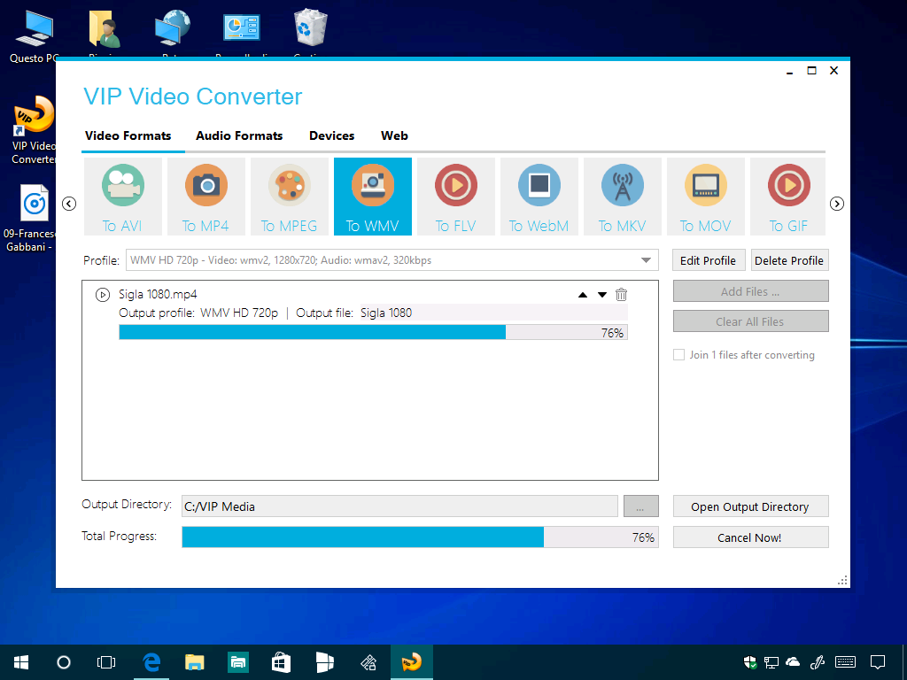
Task: Open Windows Security tray icon
Action: (x=749, y=662)
